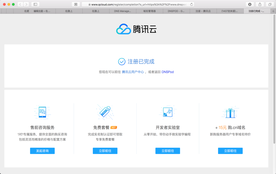Click 立即前往 under 开发者实验室

168,151
